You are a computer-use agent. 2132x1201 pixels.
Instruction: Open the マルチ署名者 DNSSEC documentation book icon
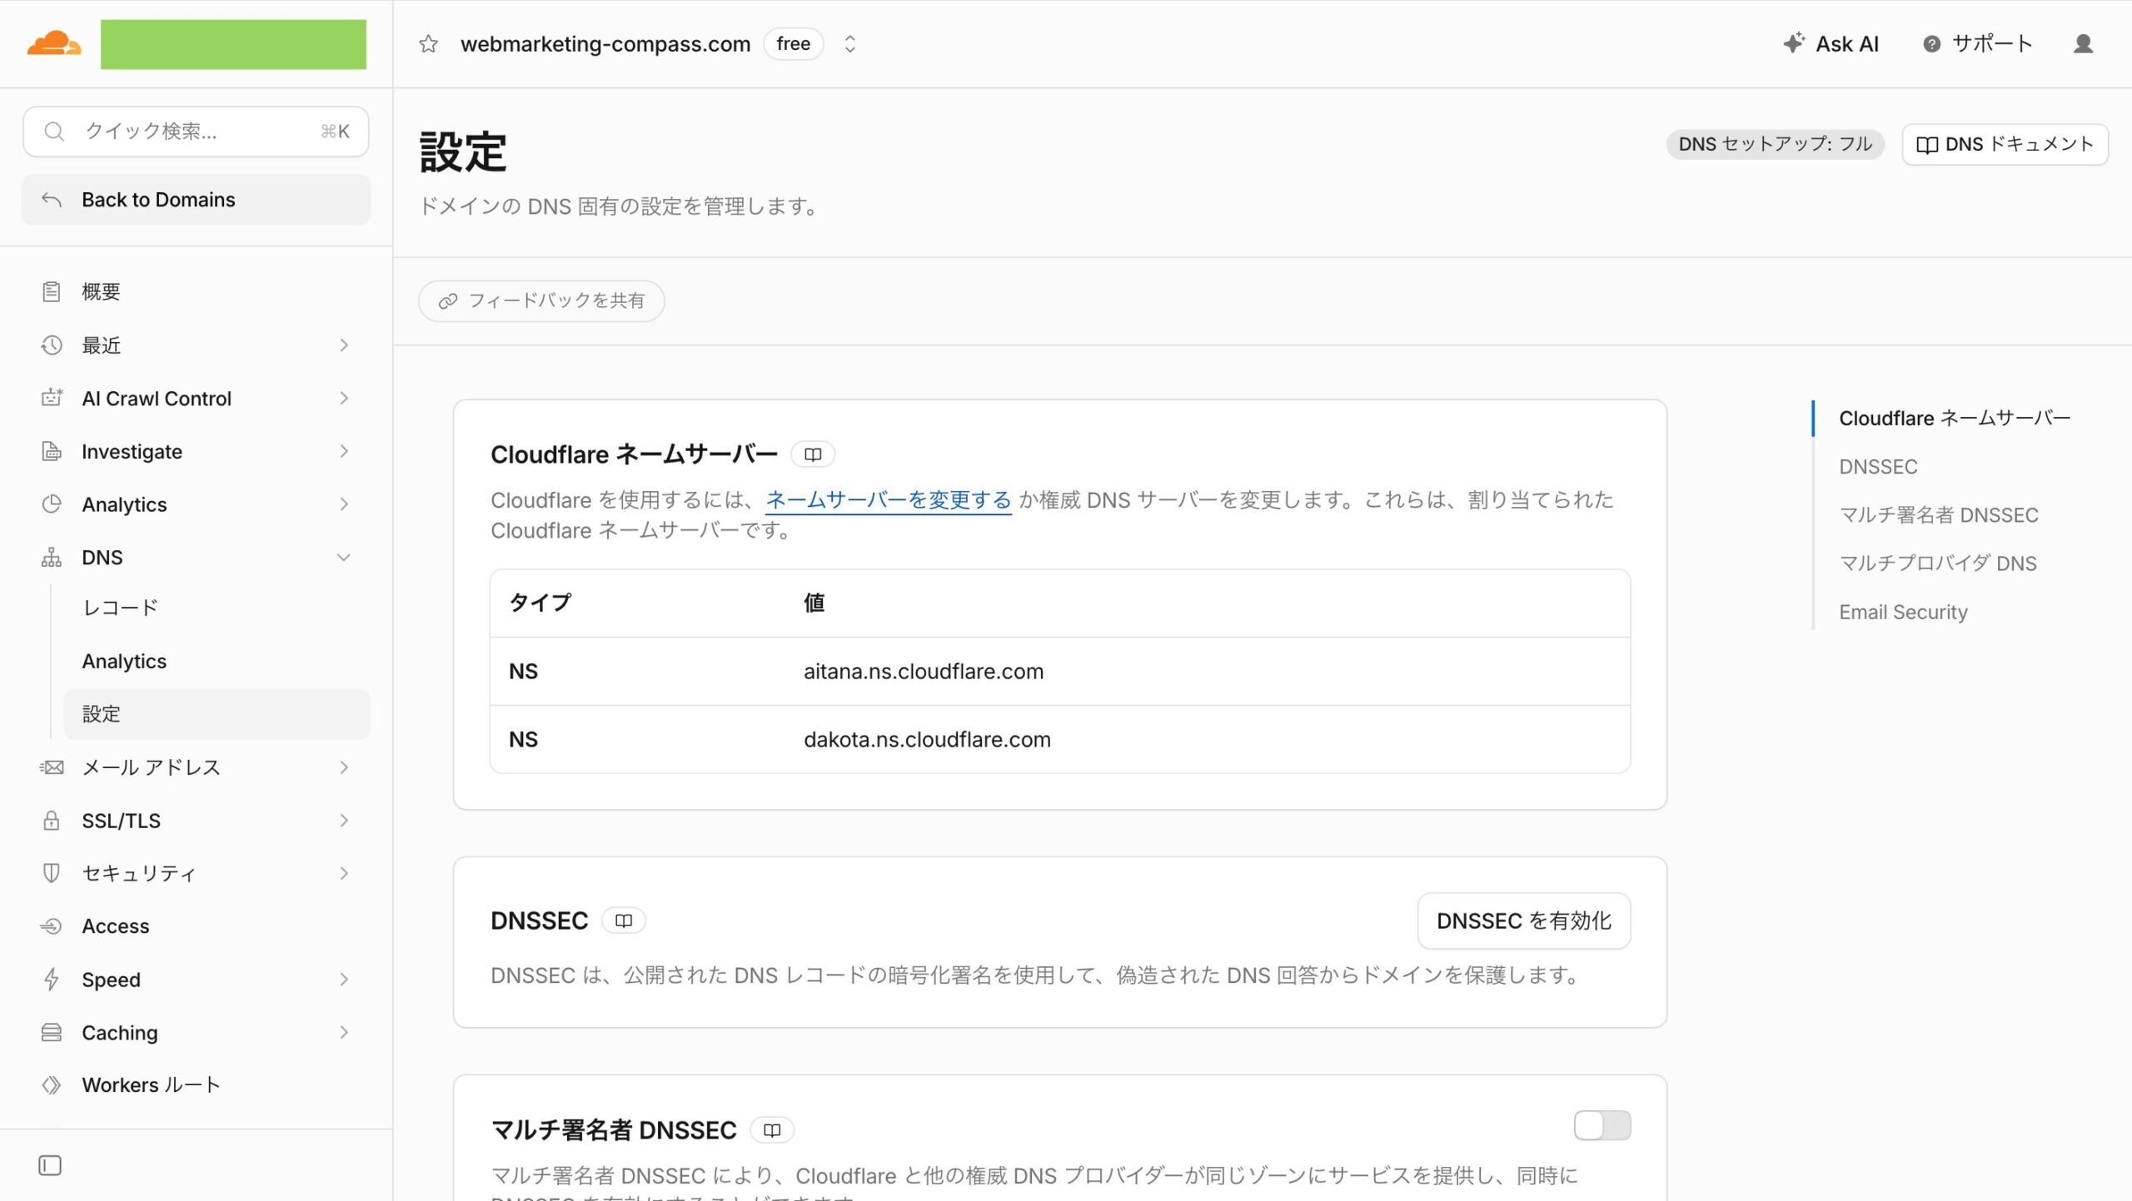point(772,1130)
